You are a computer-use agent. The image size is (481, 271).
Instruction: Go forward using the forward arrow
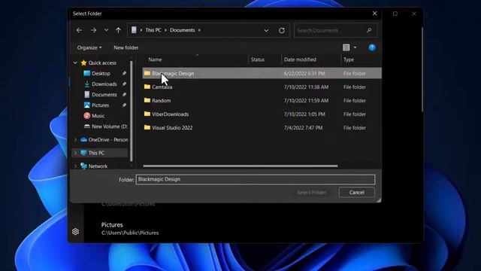click(x=93, y=30)
